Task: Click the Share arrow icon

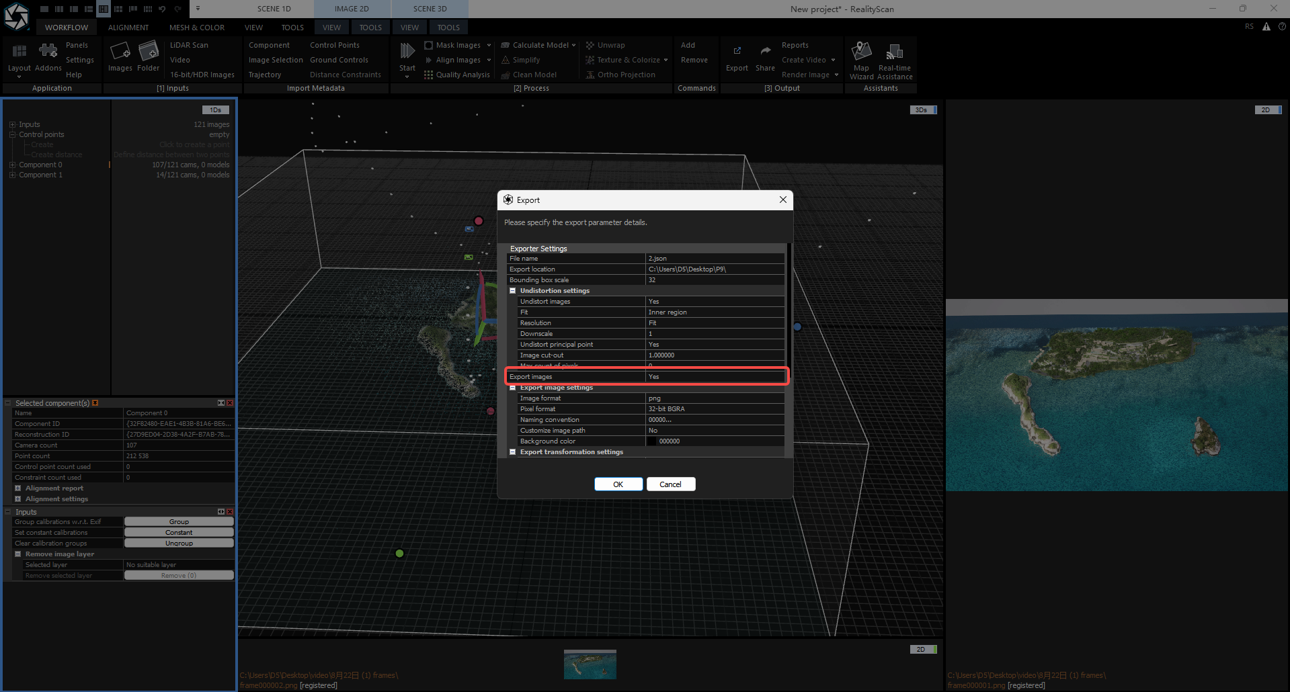Action: (x=765, y=51)
